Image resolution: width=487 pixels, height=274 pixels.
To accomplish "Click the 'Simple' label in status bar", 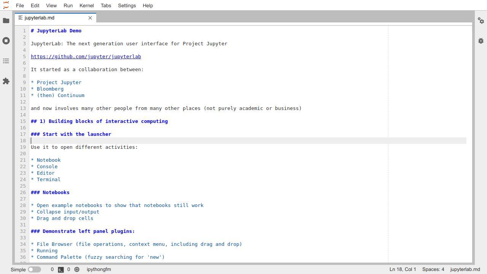I will point(18,269).
